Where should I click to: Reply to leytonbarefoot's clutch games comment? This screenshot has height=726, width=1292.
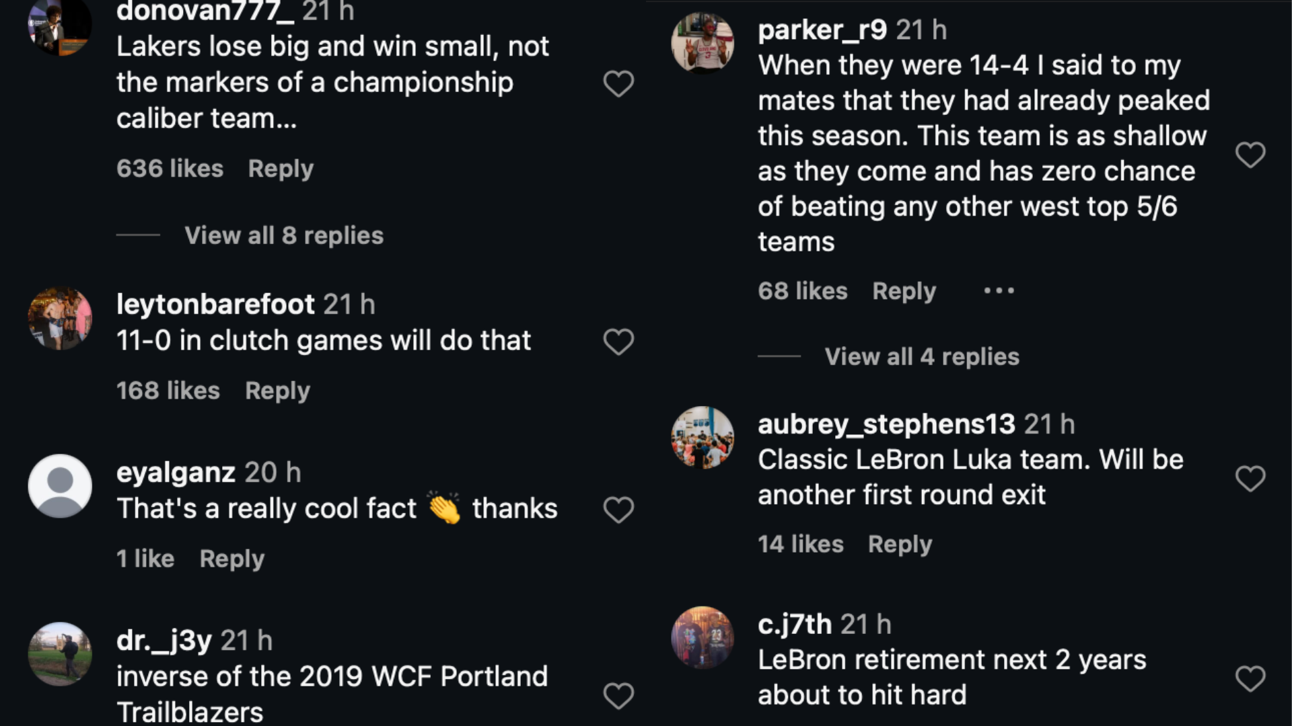277,391
